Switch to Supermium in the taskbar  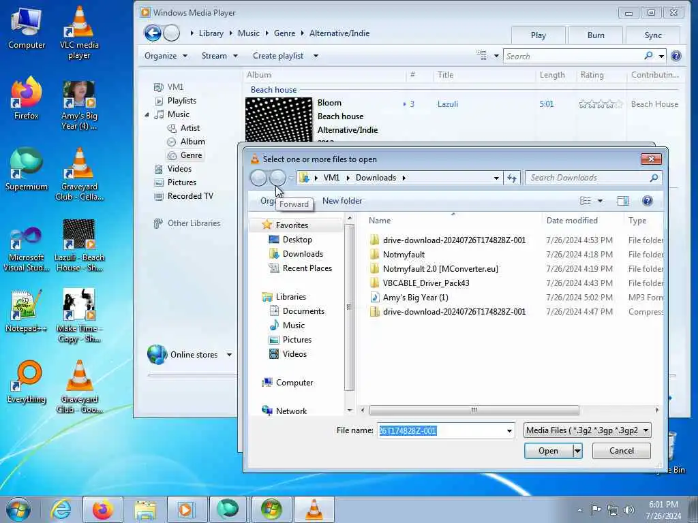point(228,509)
